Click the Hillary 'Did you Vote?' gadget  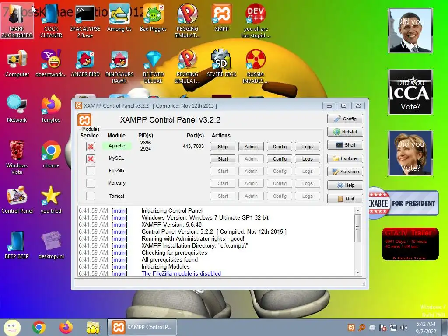click(x=410, y=153)
